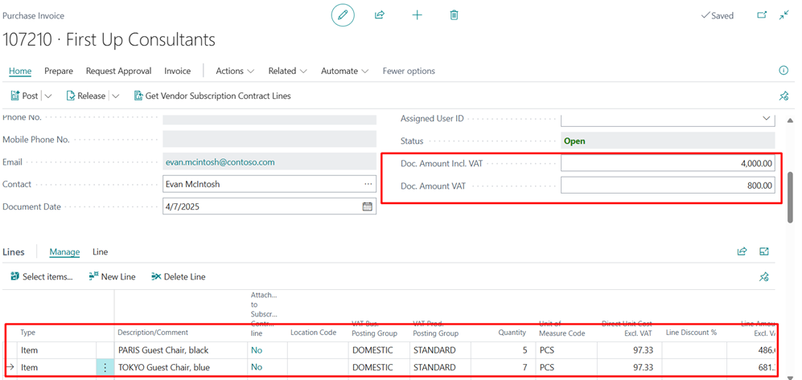Open the Request Approval tab
The height and width of the screenshot is (380, 802).
click(119, 71)
